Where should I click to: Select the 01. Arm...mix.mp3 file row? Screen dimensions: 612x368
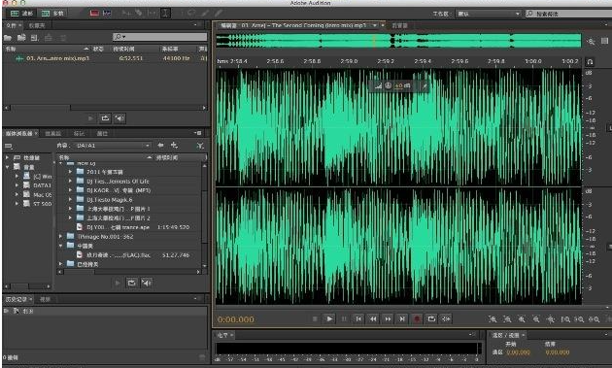click(105, 58)
